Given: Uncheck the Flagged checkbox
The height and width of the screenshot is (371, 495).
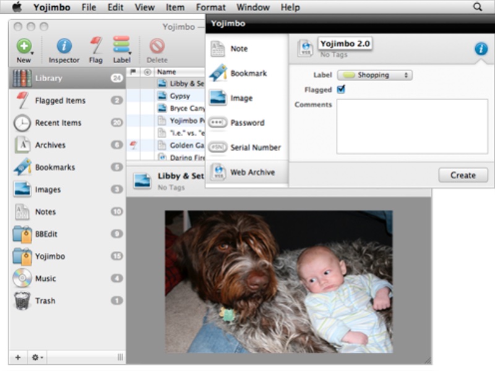Looking at the screenshot, I should (x=341, y=90).
